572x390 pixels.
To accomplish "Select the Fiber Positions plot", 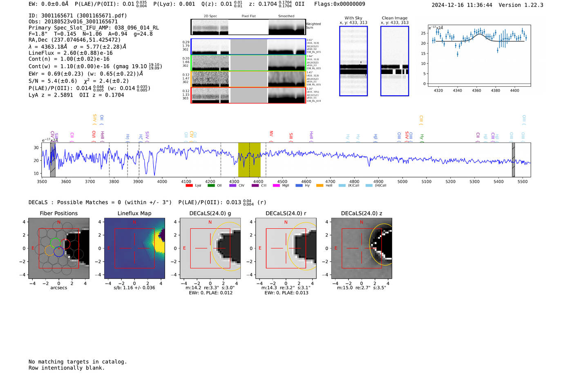I will (59, 248).
